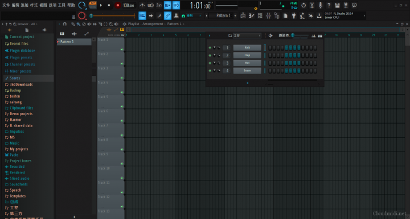410x219 pixels.
Task: Toggle first step of the Kick row
Action: pyautogui.click(x=270, y=48)
